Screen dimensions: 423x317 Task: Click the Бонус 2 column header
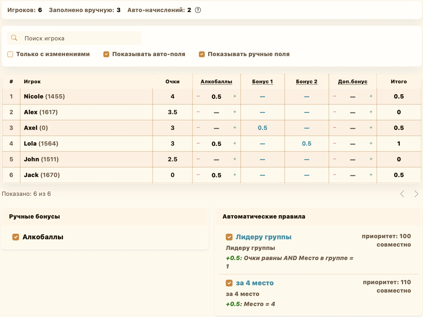click(307, 82)
